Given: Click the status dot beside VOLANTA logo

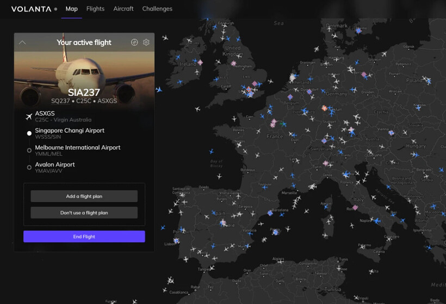Looking at the screenshot, I should pyautogui.click(x=55, y=9).
